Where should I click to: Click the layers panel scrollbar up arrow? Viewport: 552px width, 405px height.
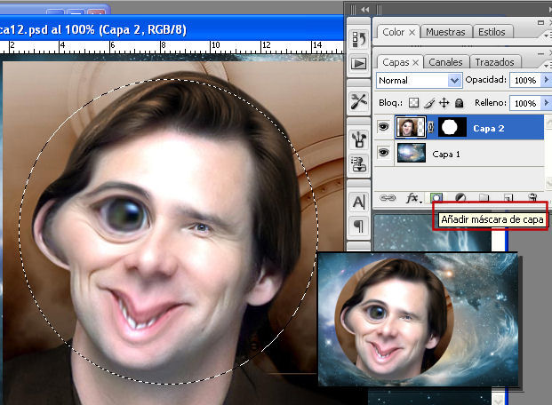pos(548,122)
